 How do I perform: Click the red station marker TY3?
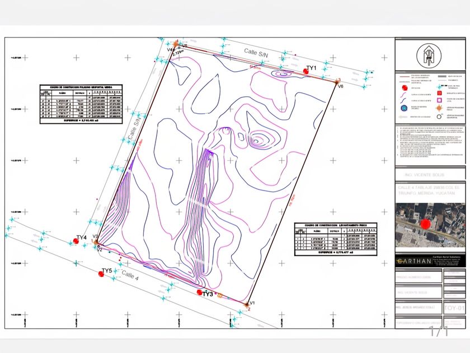[200, 292]
